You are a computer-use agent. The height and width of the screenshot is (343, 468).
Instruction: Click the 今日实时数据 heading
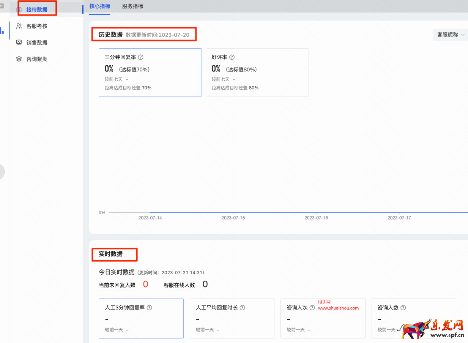(117, 272)
